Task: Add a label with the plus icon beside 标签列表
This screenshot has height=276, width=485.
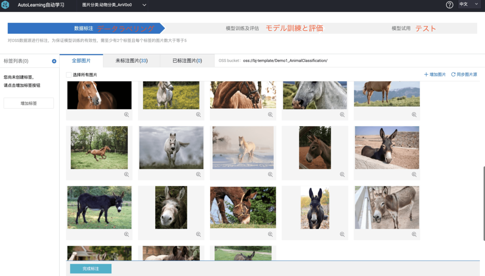Action: pyautogui.click(x=54, y=61)
